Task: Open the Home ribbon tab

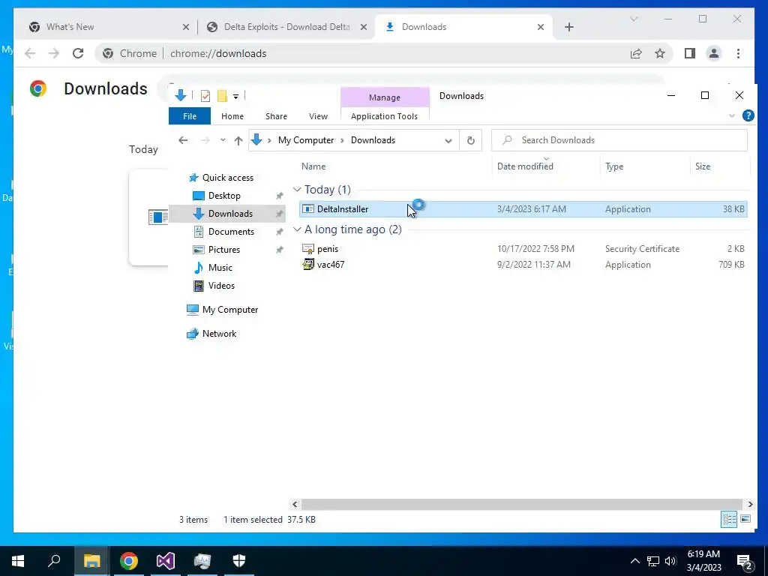Action: (x=232, y=116)
